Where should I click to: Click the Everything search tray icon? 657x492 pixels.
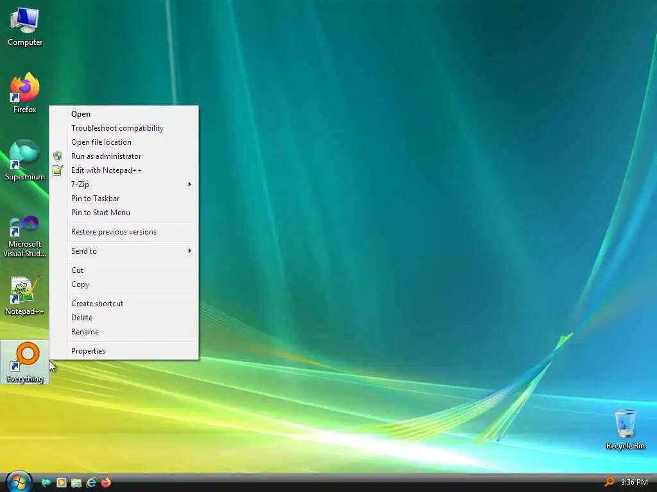(610, 482)
